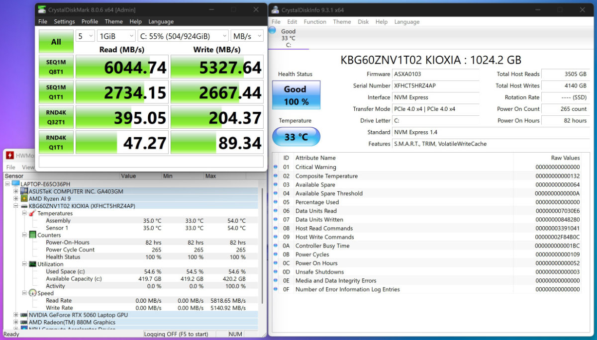Click the blue status dot for Critical Warning

pyautogui.click(x=276, y=167)
